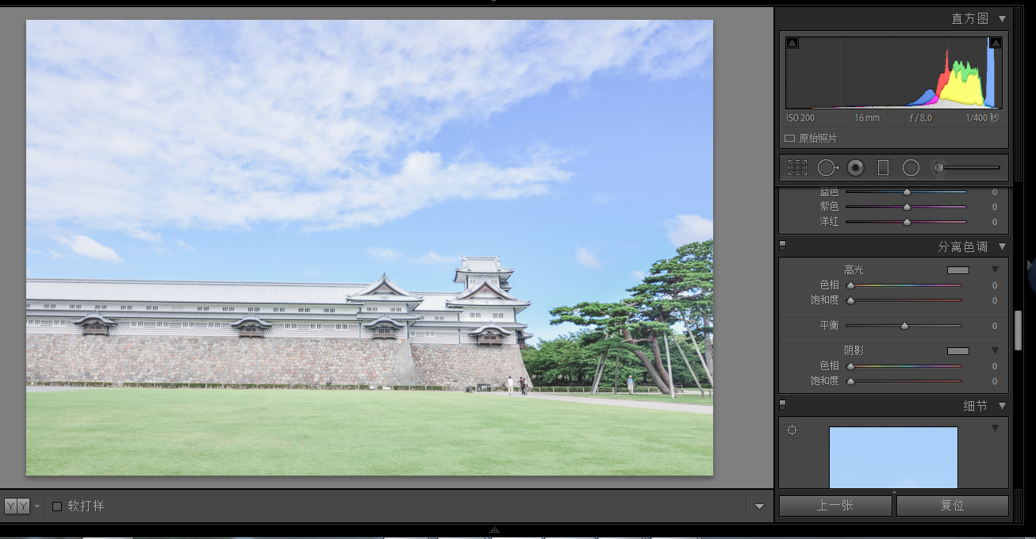This screenshot has height=539, width=1036.
Task: Choose the Red Eye Correction tool
Action: coord(855,167)
